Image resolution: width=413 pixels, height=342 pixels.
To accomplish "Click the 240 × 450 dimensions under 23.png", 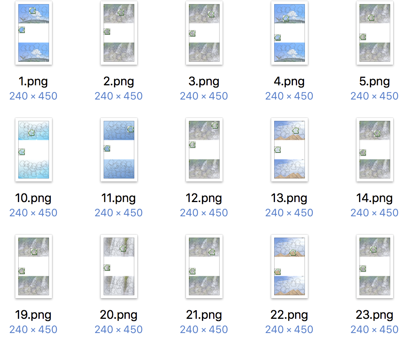I will pyautogui.click(x=374, y=330).
